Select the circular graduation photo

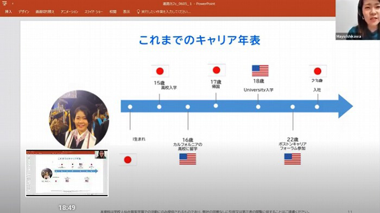coord(79,120)
